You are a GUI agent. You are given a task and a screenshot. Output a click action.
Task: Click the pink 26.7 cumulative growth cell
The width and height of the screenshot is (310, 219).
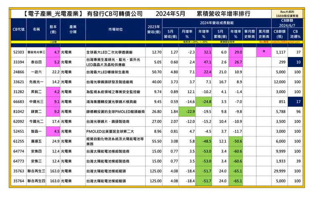pos(235,62)
